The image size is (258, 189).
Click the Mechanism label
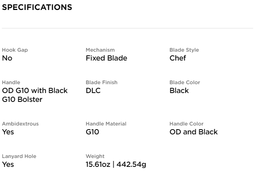[x=100, y=50]
